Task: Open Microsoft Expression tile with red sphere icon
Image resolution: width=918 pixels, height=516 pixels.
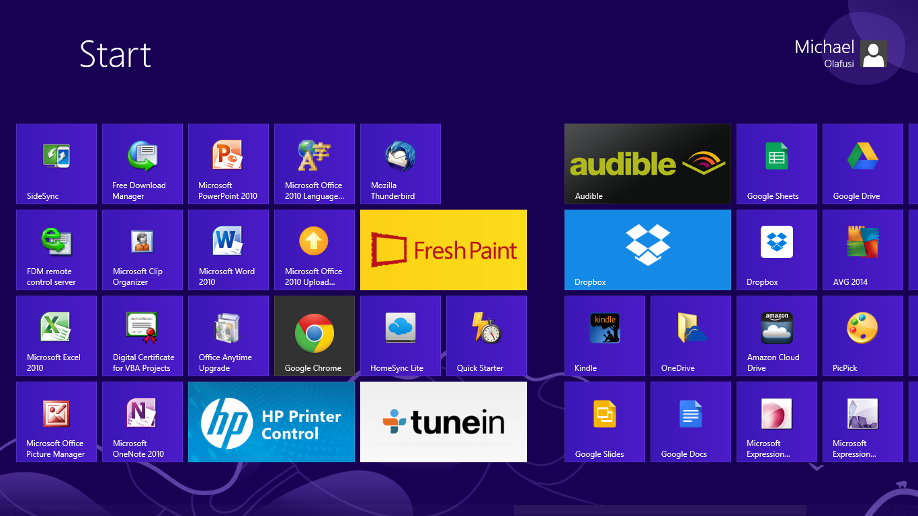Action: pyautogui.click(x=777, y=422)
